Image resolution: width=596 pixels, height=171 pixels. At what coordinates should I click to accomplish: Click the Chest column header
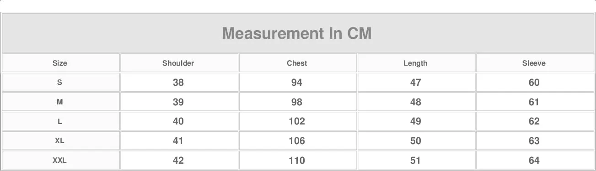(x=297, y=63)
